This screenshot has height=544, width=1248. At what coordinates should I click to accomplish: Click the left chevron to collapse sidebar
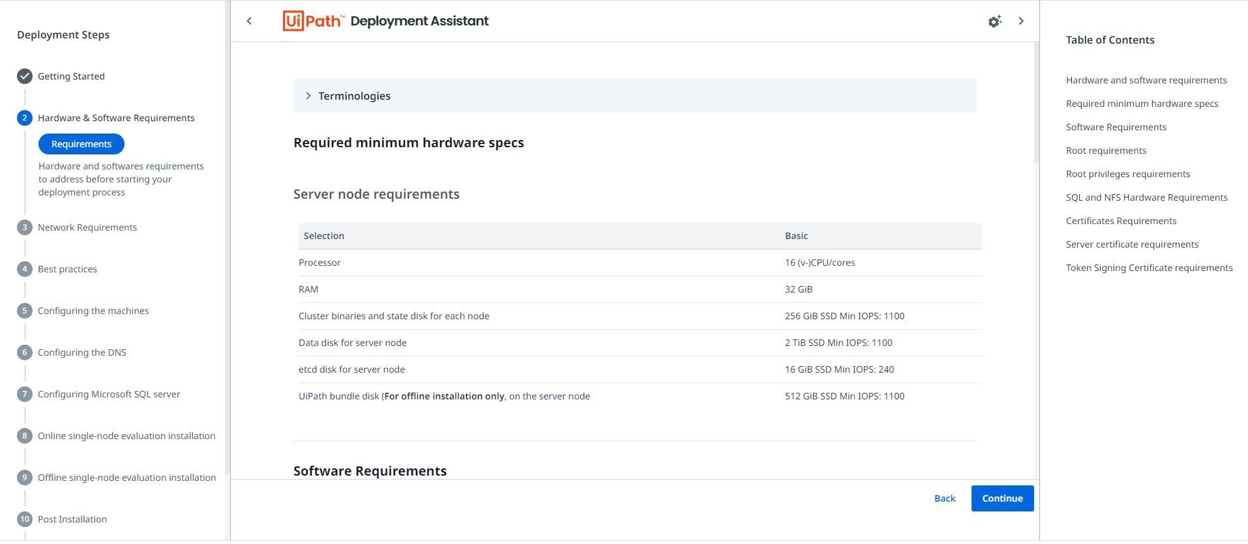pos(248,21)
